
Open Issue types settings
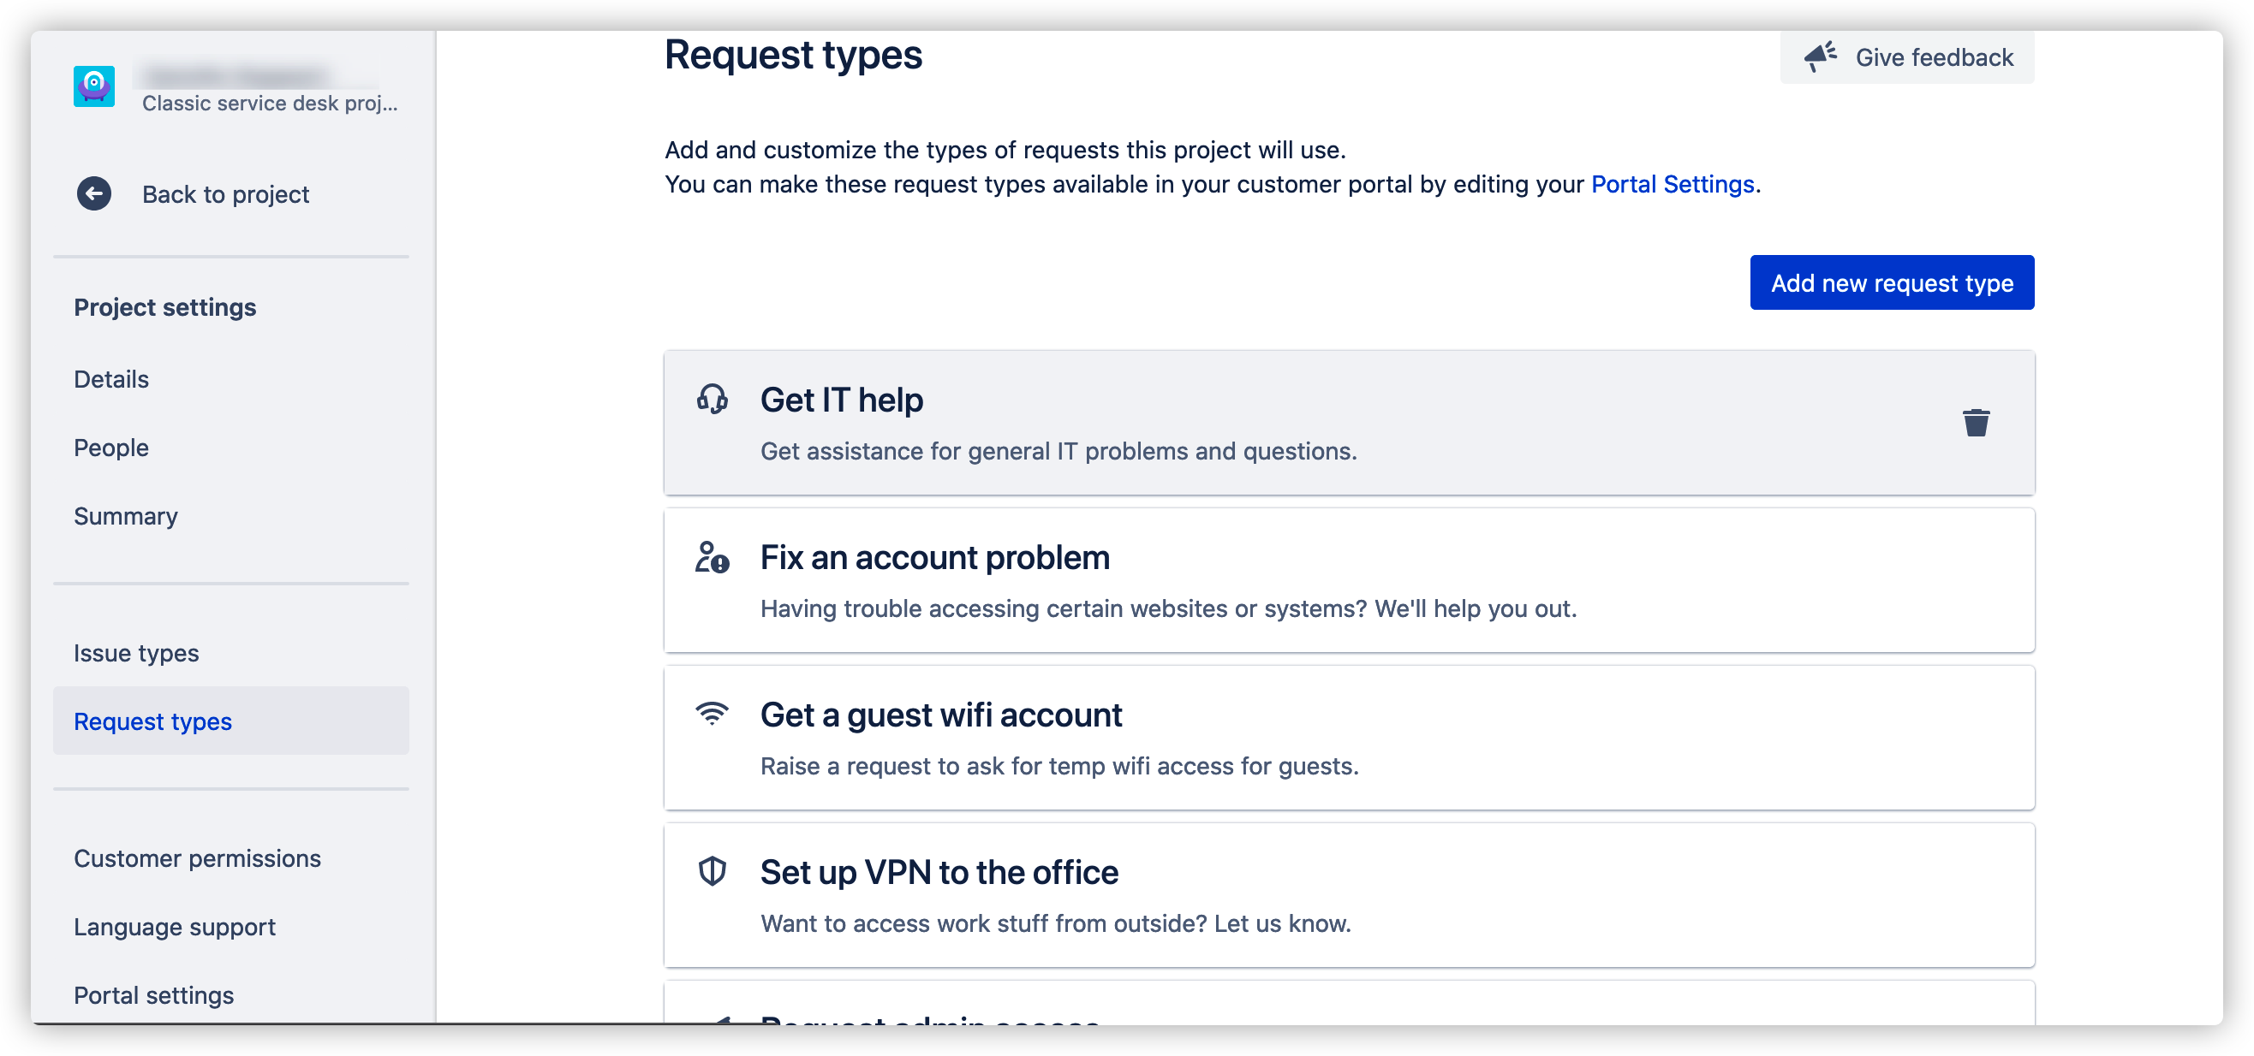(135, 653)
